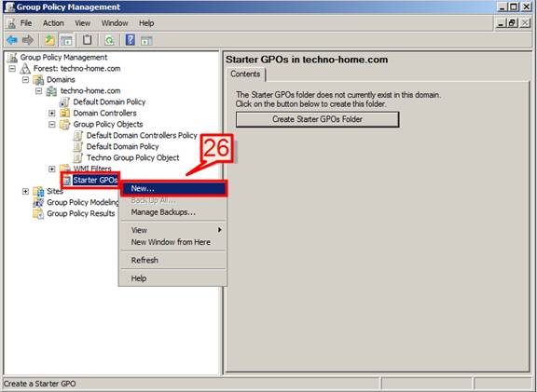
Task: Toggle the Show/Hide Console Tree icon
Action: pos(66,40)
